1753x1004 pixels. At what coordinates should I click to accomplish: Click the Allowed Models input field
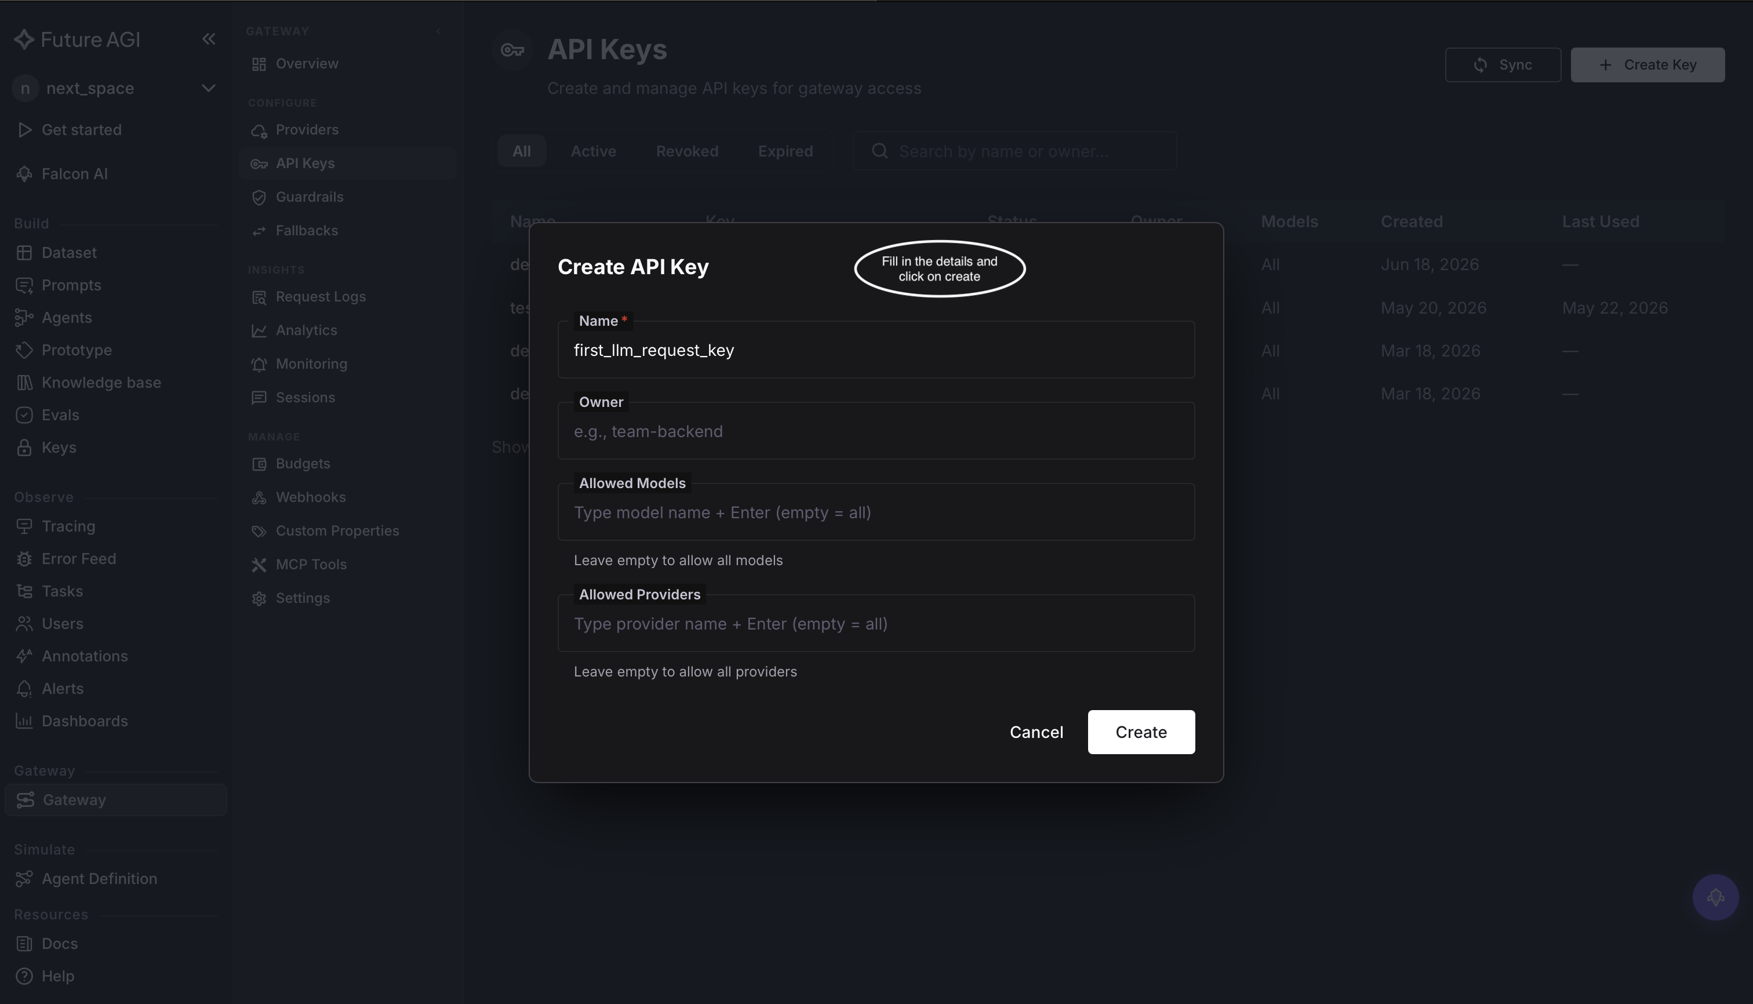tap(876, 512)
